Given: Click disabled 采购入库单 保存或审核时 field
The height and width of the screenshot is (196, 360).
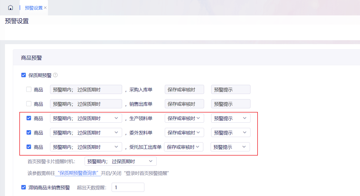Looking at the screenshot, I should 184,90.
